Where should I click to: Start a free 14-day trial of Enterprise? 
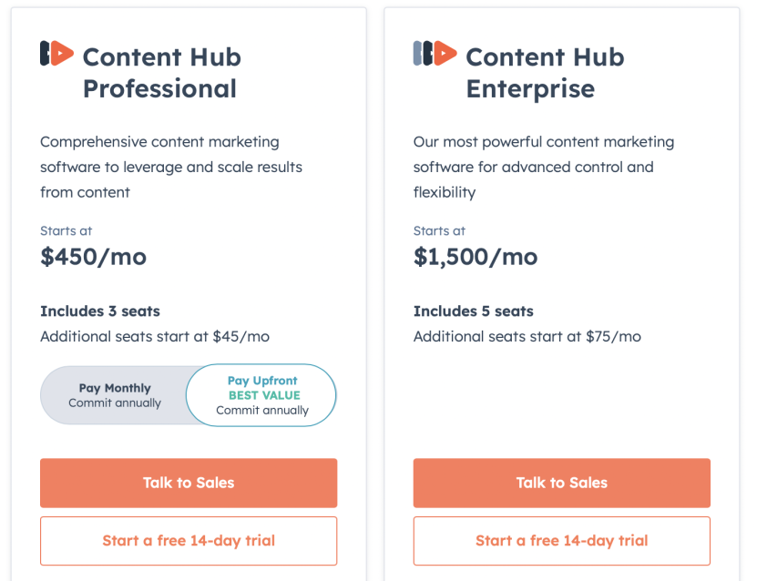coord(561,541)
